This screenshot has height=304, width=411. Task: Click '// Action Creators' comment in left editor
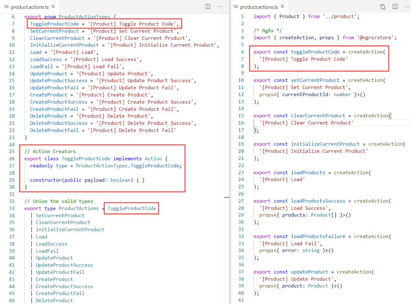(50, 151)
